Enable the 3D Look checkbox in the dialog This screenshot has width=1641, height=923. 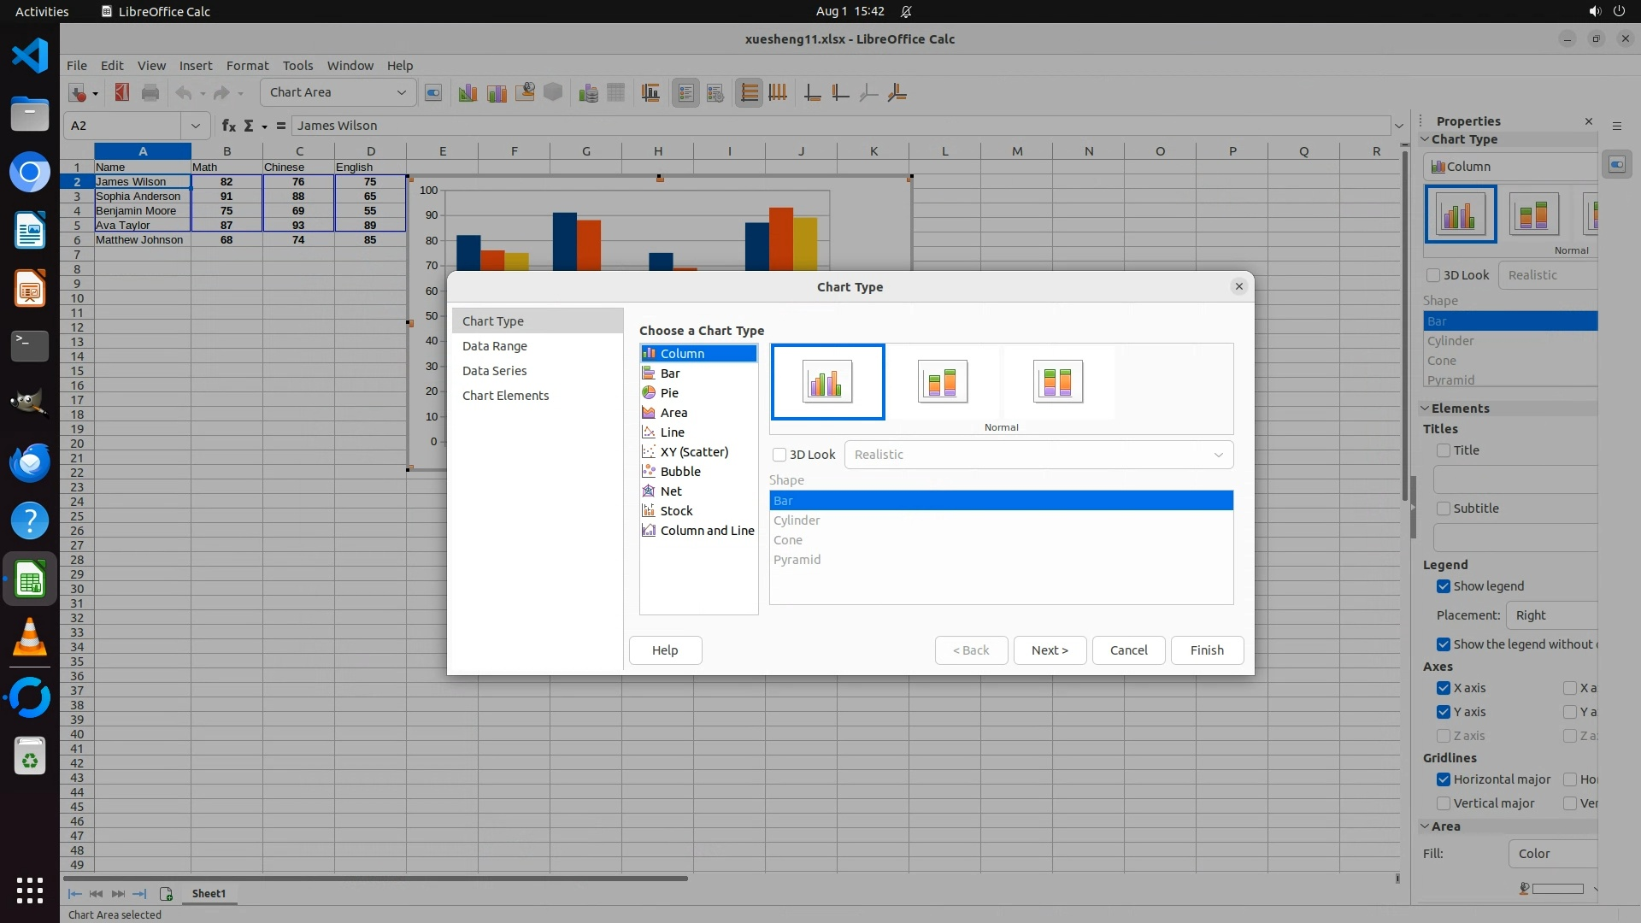click(779, 455)
